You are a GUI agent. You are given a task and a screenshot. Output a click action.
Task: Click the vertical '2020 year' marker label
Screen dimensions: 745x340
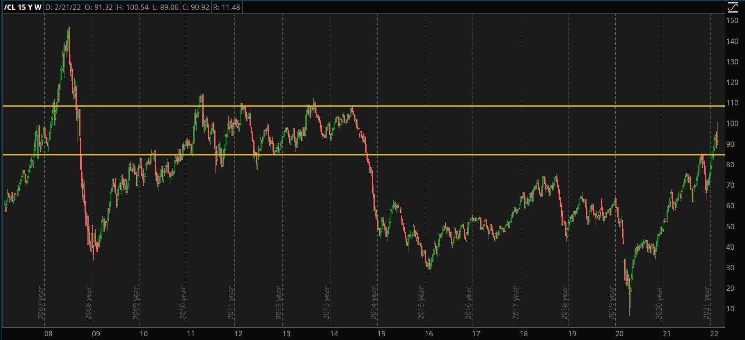point(660,303)
